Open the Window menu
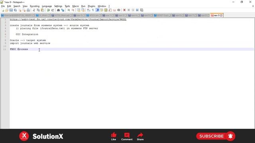The height and width of the screenshot is (143, 255). 102,6
